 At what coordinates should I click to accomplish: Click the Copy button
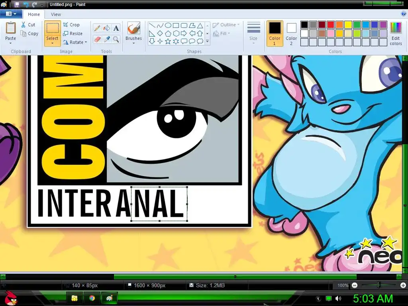(x=29, y=33)
